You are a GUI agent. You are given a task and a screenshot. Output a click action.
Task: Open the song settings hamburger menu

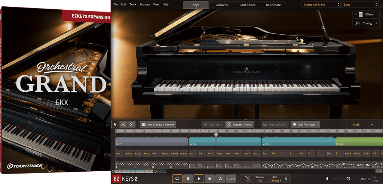tap(285, 179)
